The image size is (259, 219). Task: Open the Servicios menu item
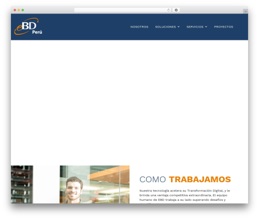click(x=195, y=27)
